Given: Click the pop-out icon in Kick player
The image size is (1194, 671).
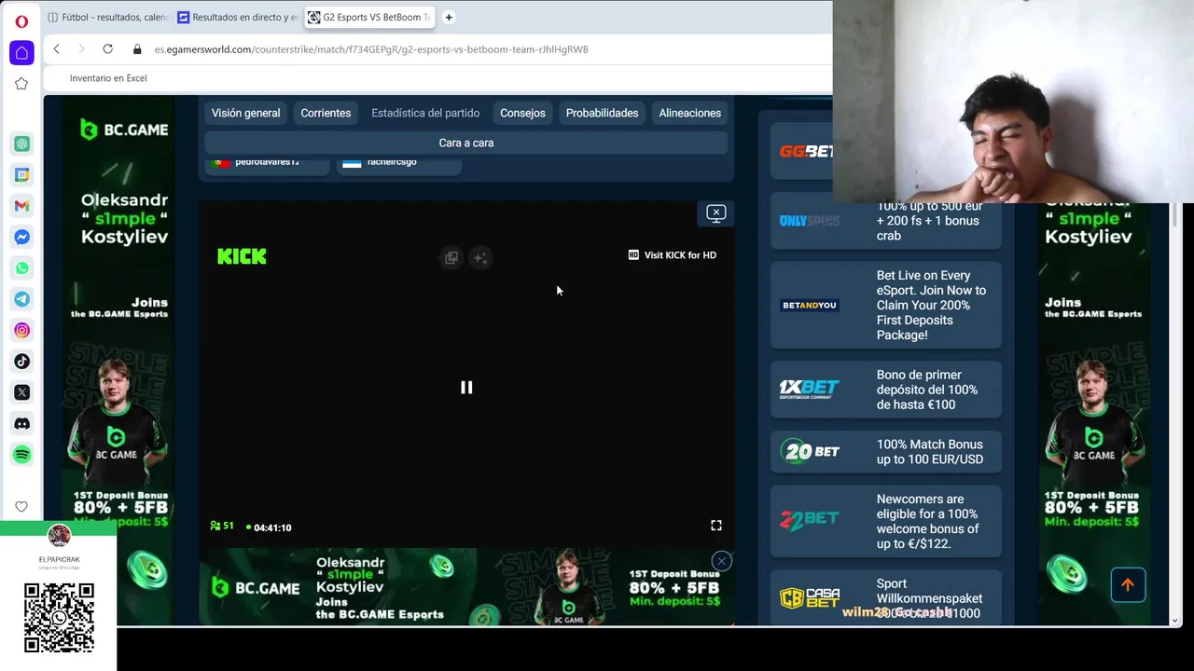Looking at the screenshot, I should pos(451,258).
